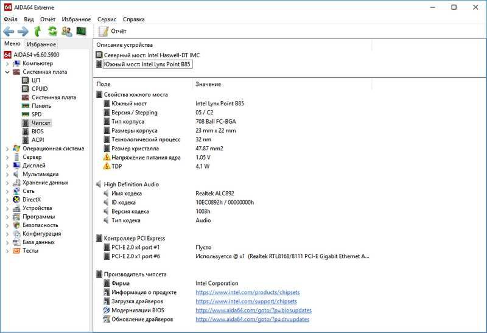Open the Файл menu
This screenshot has height=333, width=487.
coord(10,19)
